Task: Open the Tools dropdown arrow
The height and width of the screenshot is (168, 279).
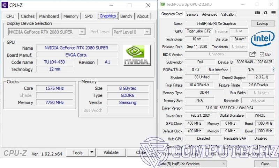Action: (92, 153)
